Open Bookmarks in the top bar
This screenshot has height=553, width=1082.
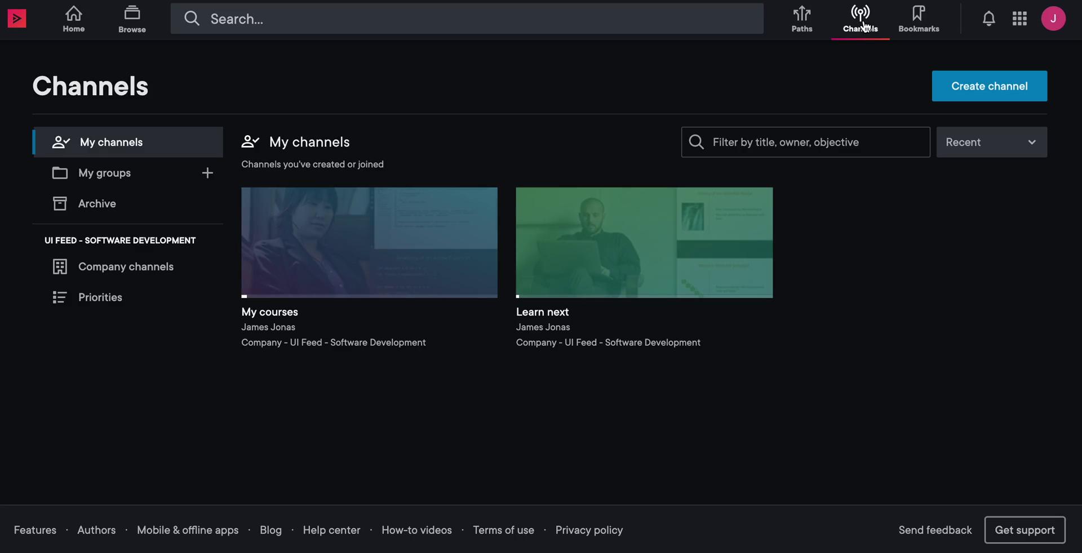(919, 19)
